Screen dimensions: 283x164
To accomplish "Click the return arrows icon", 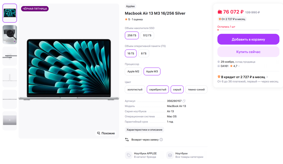I will click(x=127, y=140).
